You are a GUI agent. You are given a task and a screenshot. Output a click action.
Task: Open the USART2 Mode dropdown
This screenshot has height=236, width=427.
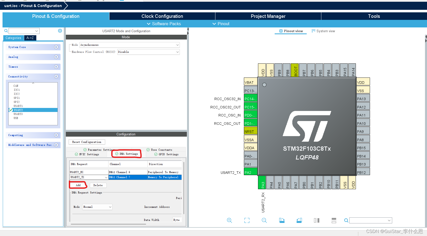click(x=130, y=45)
